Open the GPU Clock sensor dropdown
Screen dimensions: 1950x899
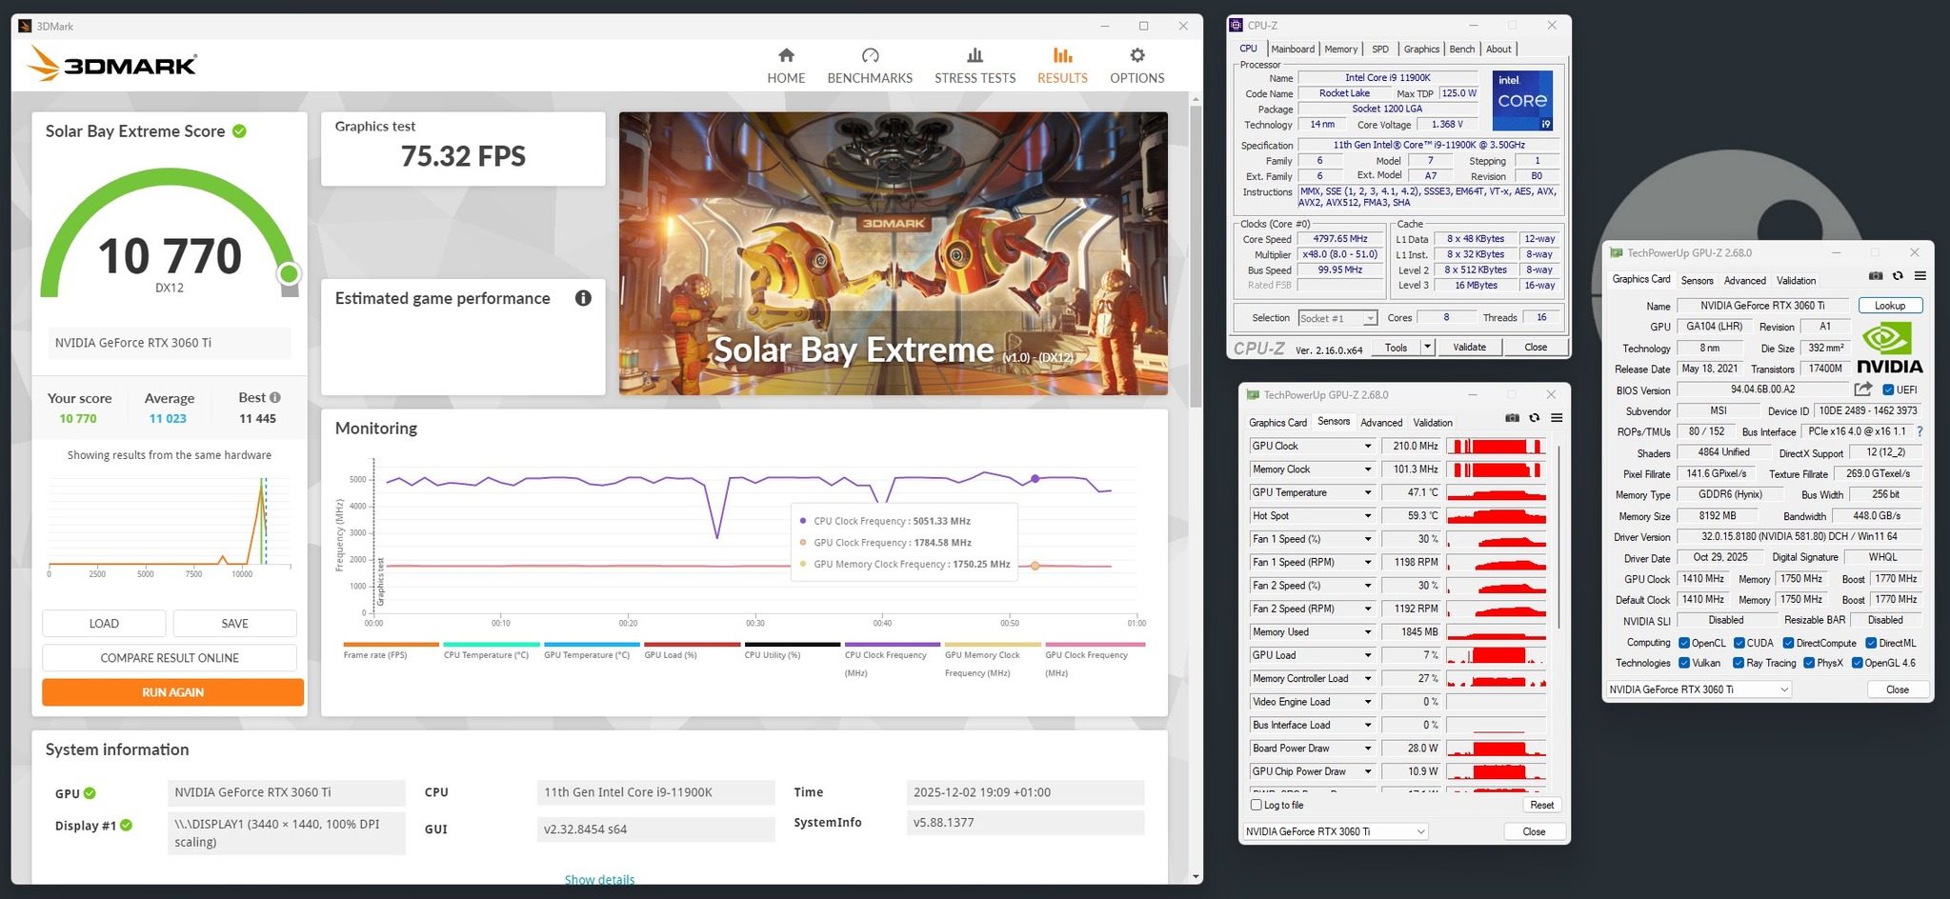click(1368, 446)
